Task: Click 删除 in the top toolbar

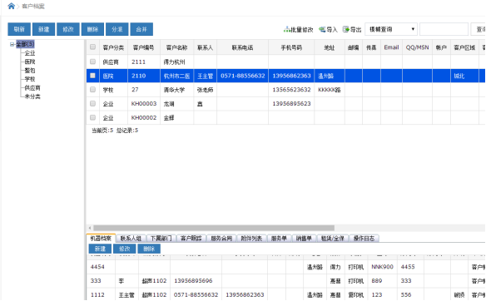Action: [92, 29]
